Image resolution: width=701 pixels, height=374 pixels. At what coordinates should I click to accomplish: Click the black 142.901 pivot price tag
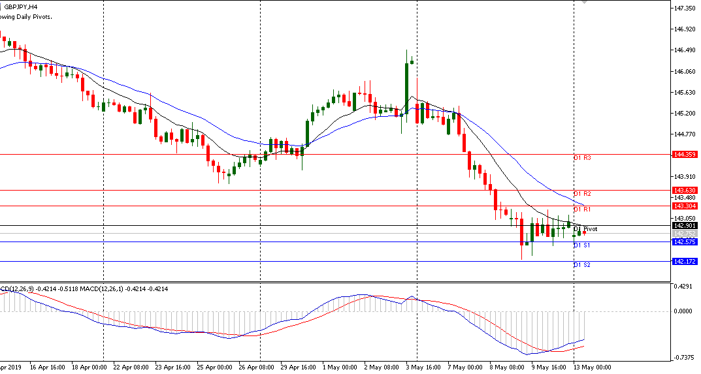tap(685, 226)
